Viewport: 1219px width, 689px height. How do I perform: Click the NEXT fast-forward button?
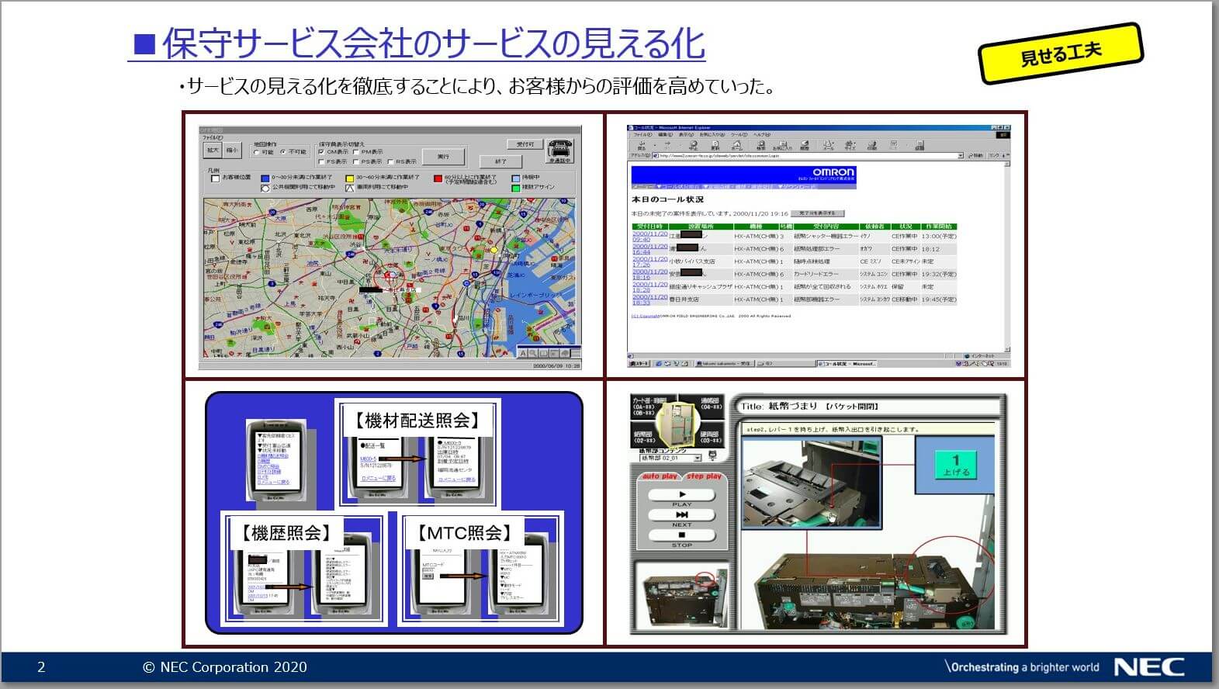pos(681,514)
